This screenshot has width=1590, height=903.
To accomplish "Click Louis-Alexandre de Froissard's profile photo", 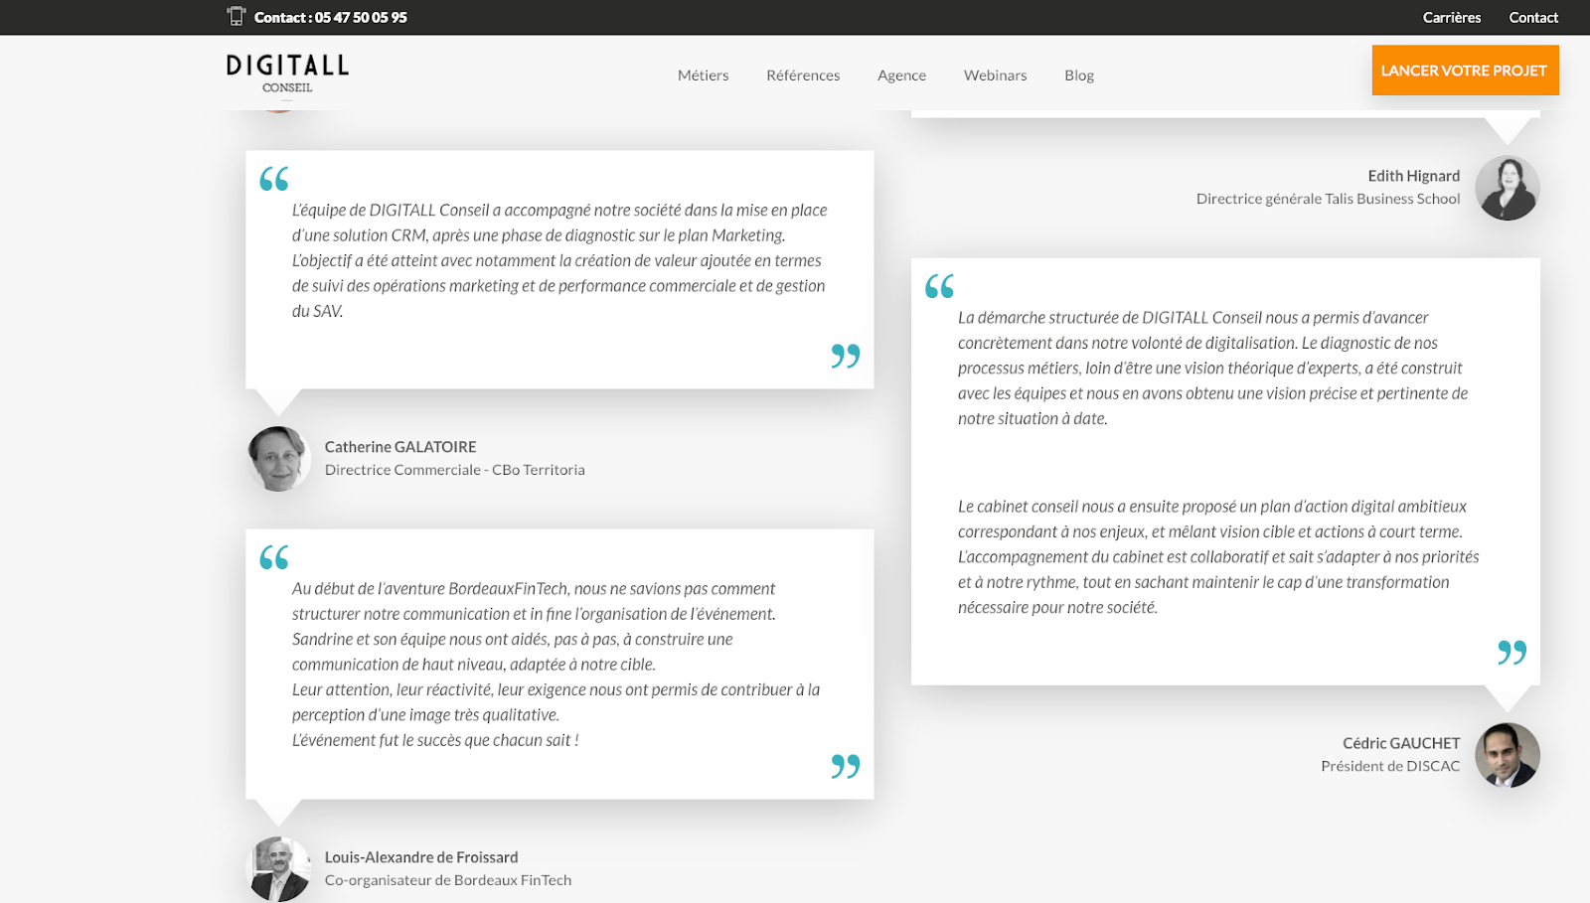I will click(277, 868).
